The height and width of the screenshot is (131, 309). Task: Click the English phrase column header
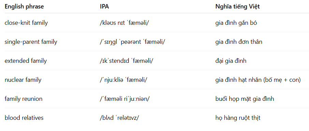click(x=24, y=7)
